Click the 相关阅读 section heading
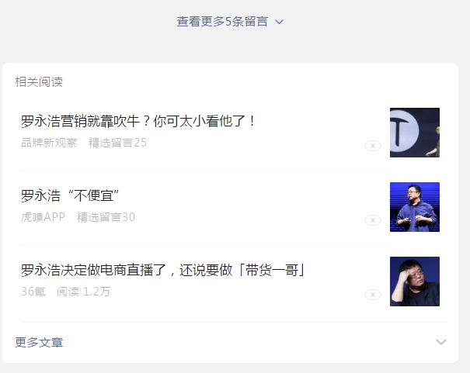 coord(39,82)
